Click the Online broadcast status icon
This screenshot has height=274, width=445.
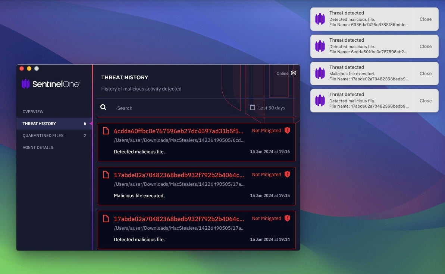tap(294, 73)
